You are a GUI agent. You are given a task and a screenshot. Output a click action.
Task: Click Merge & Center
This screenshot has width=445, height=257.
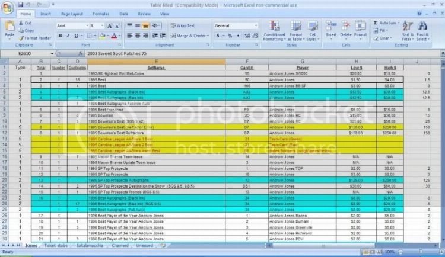click(189, 36)
